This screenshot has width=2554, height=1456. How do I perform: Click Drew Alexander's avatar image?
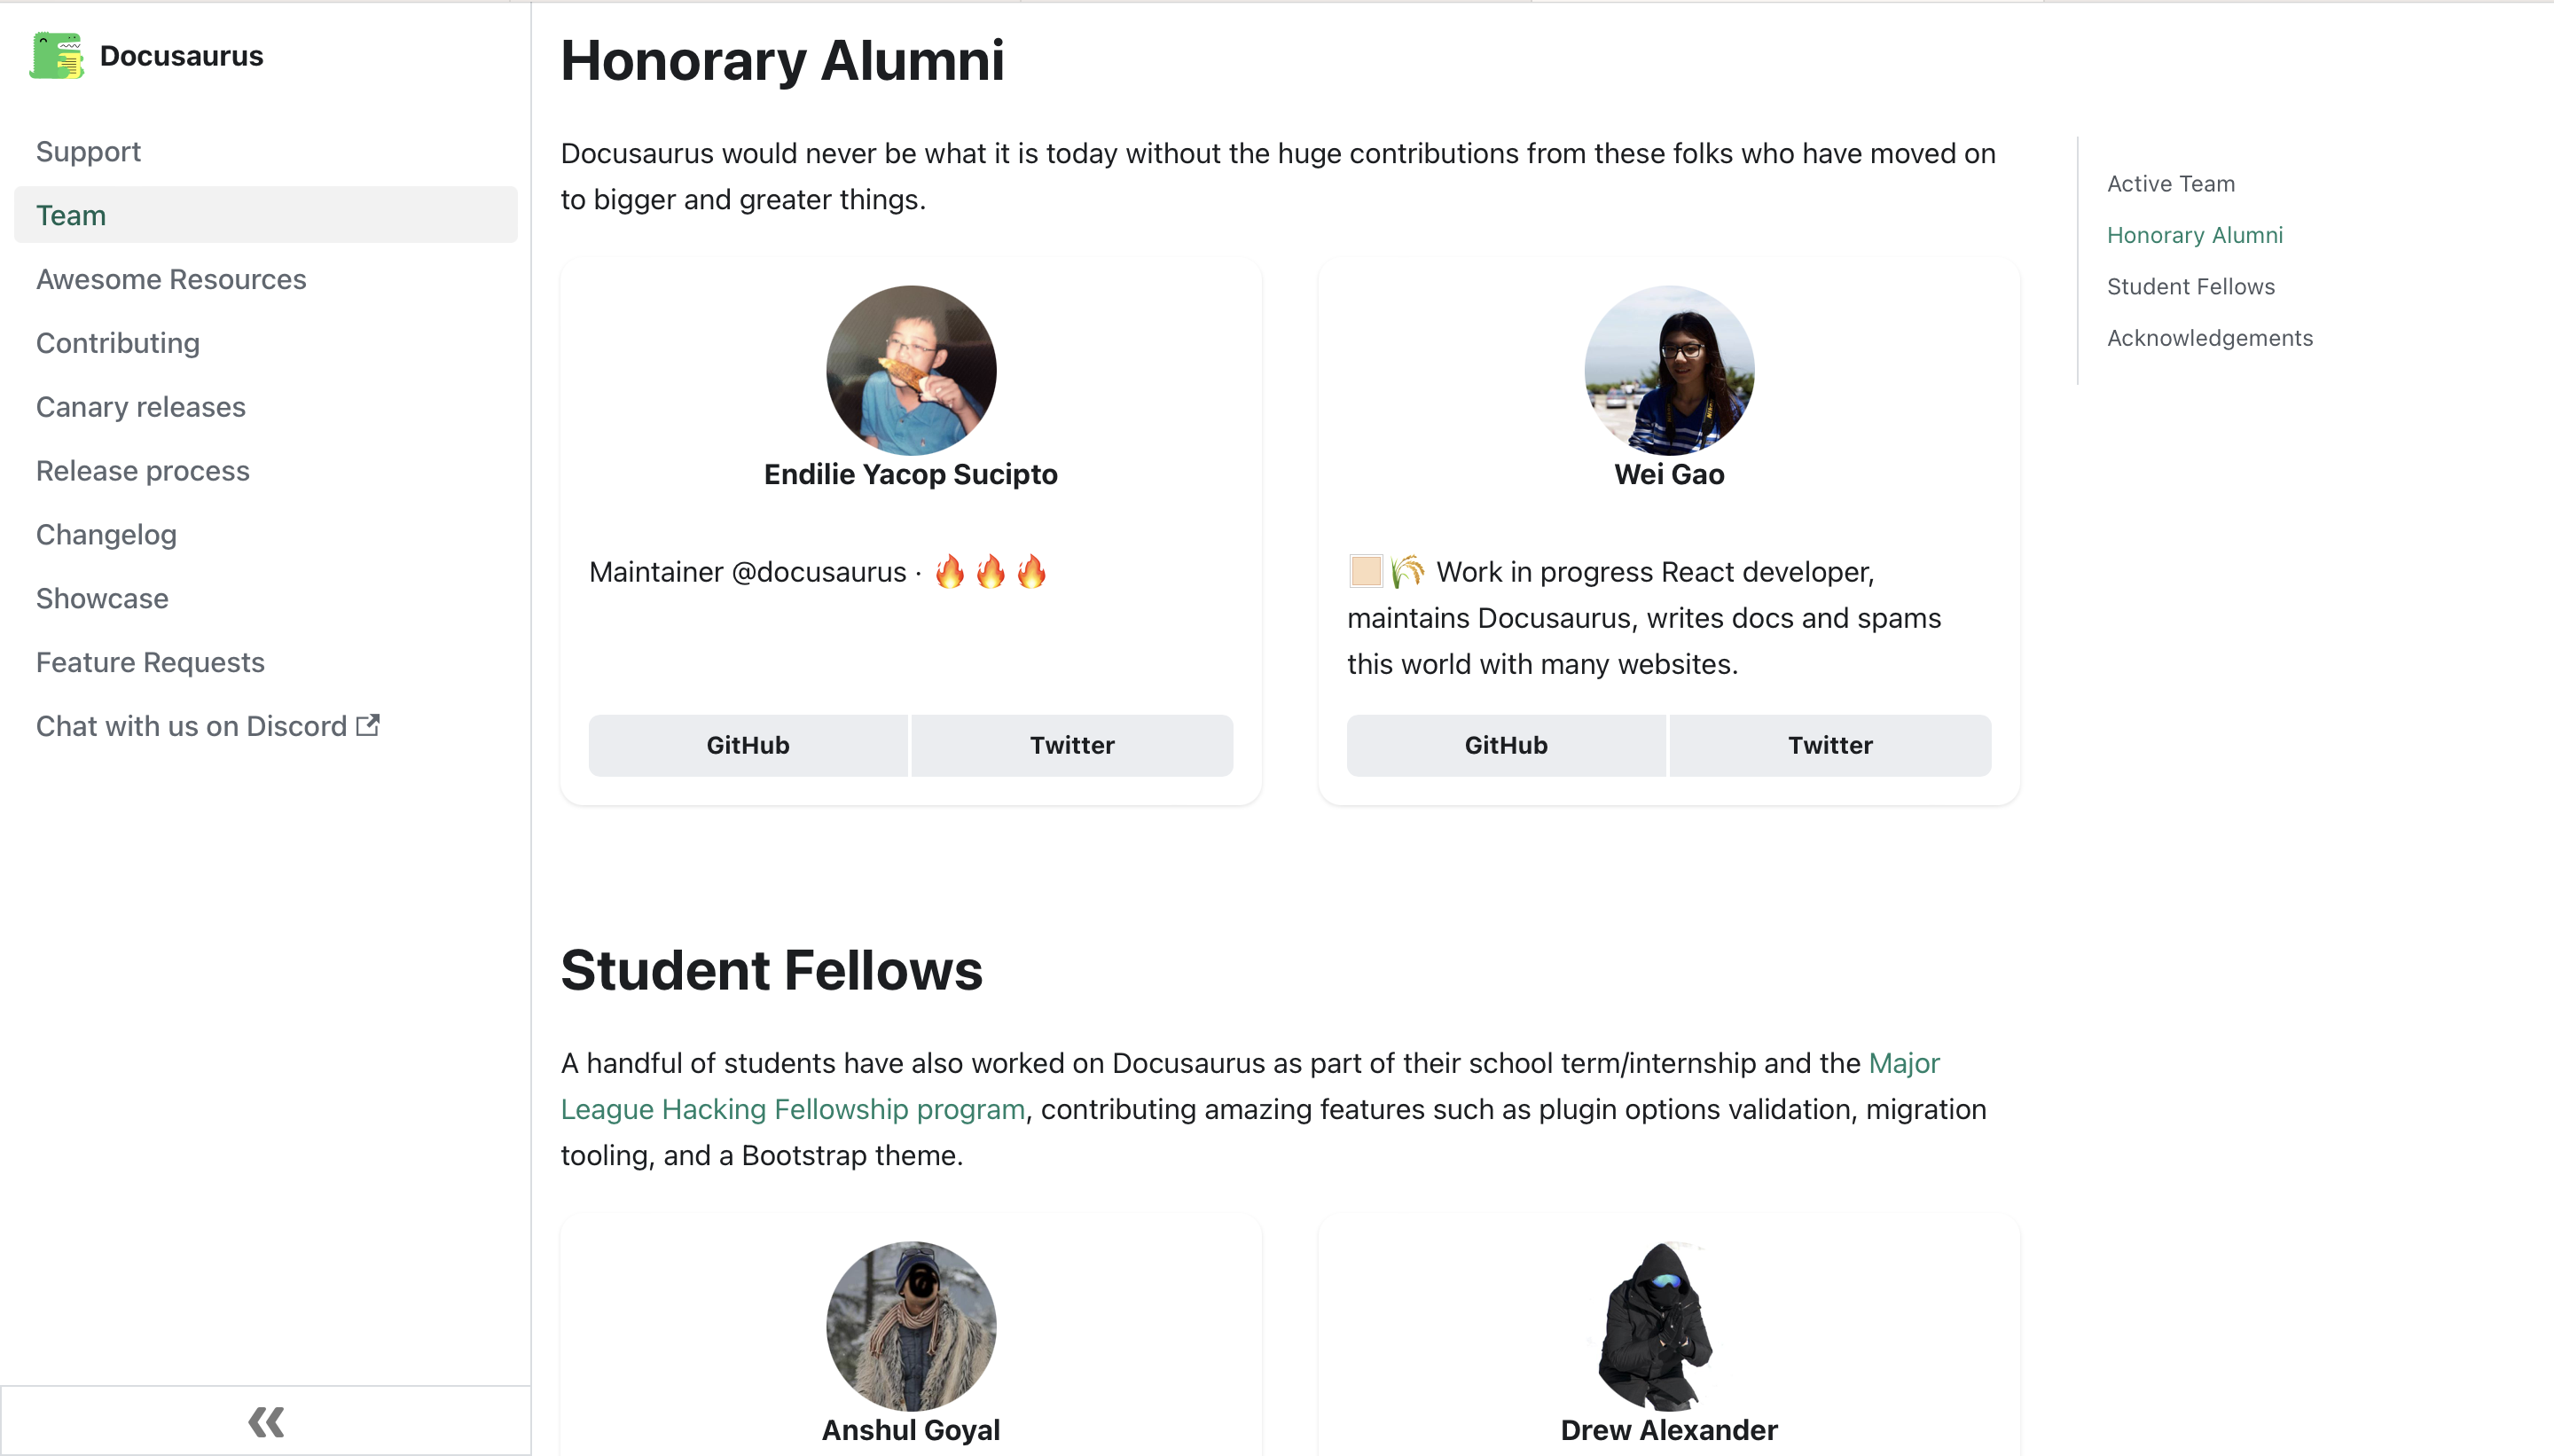click(x=1669, y=1326)
